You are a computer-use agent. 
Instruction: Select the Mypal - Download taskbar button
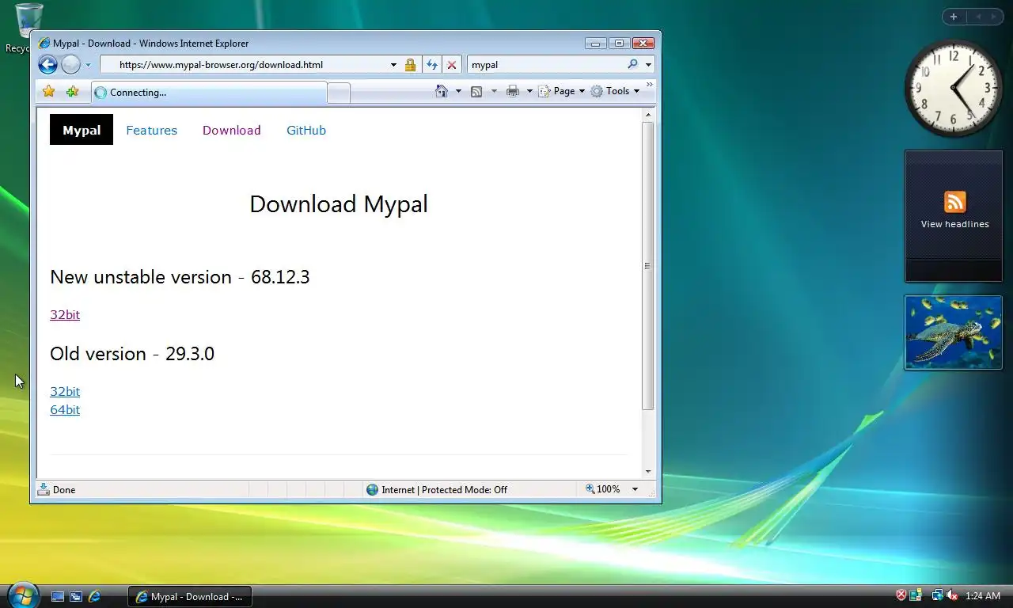(x=190, y=596)
